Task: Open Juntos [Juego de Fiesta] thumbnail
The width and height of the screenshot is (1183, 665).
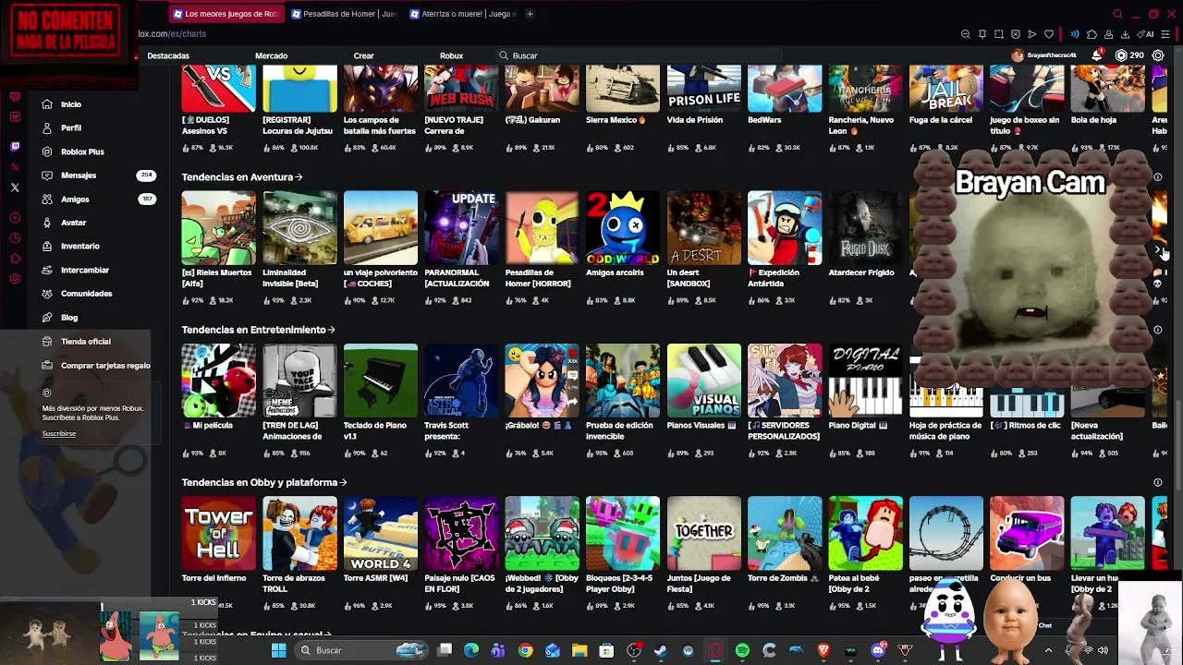Action: (x=704, y=533)
